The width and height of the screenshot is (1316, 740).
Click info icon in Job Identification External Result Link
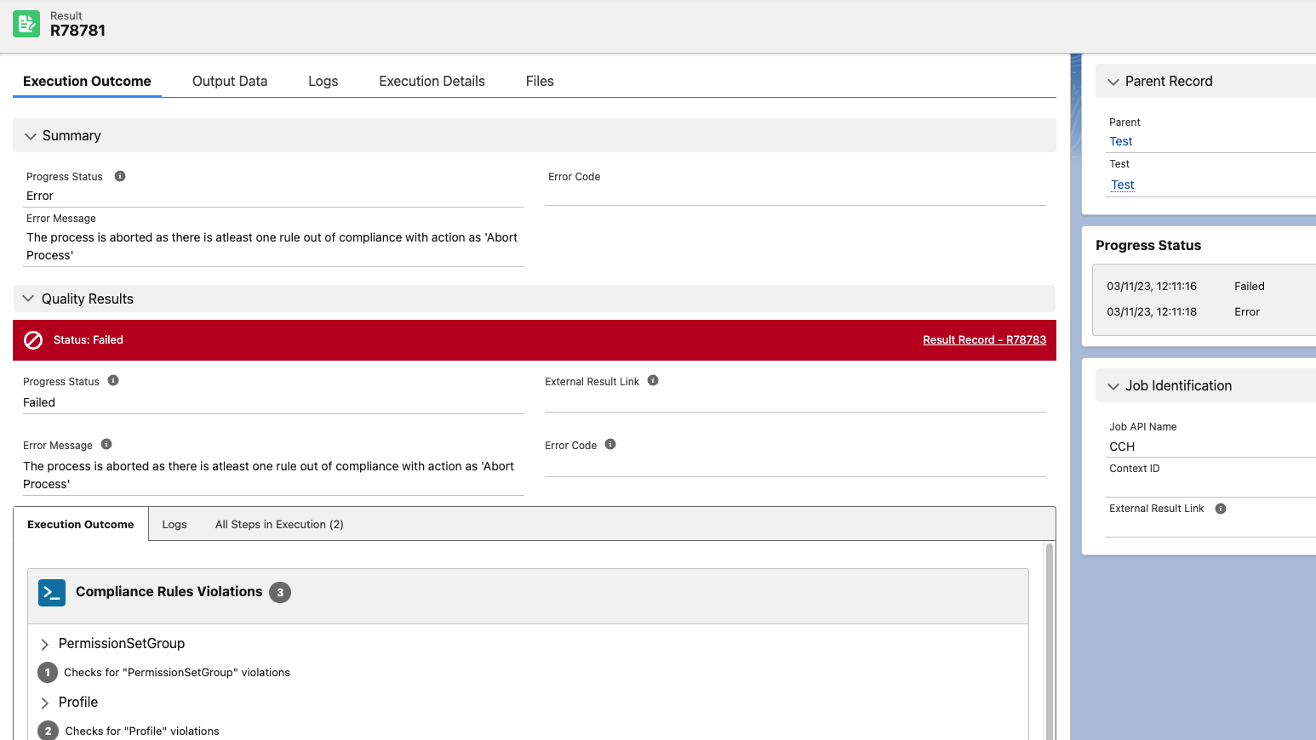(1221, 509)
